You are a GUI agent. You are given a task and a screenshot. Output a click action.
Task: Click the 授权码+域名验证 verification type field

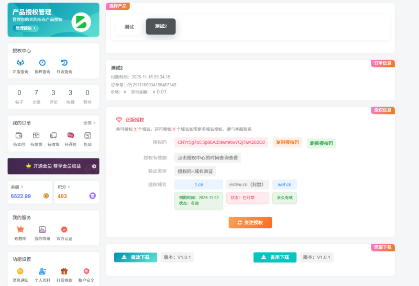click(x=195, y=171)
